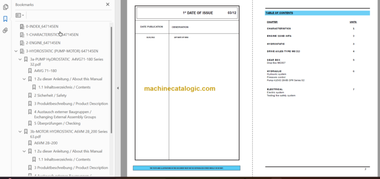The image size is (380, 179).
Task: Click the 0-INDEX bookmark file icon
Action: pyautogui.click(x=22, y=26)
